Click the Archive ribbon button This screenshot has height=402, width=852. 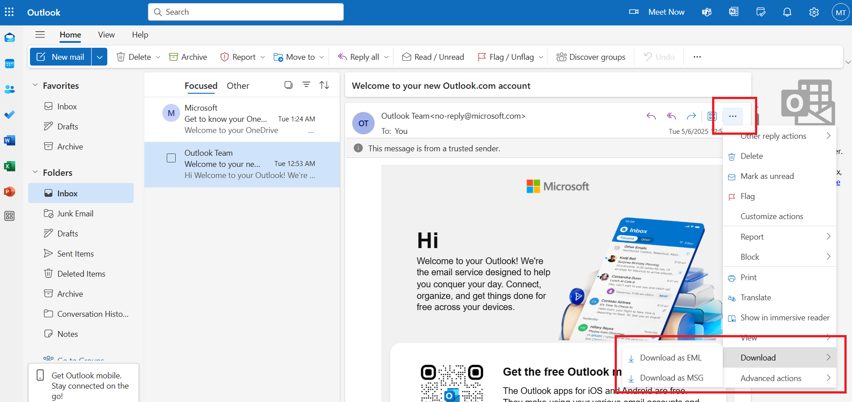click(188, 57)
